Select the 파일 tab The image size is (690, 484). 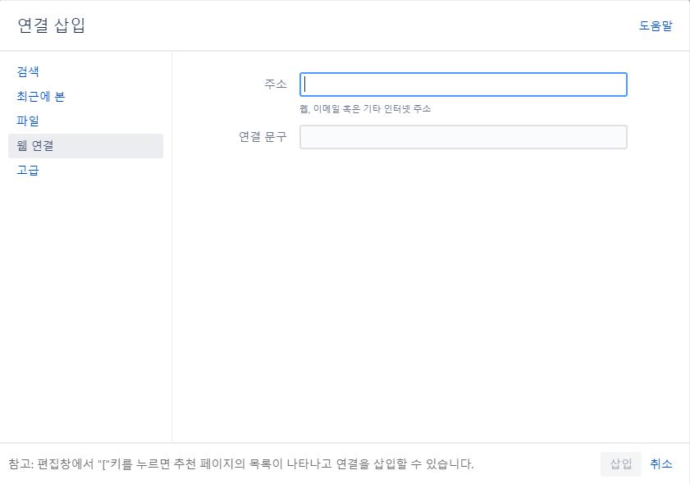[28, 121]
